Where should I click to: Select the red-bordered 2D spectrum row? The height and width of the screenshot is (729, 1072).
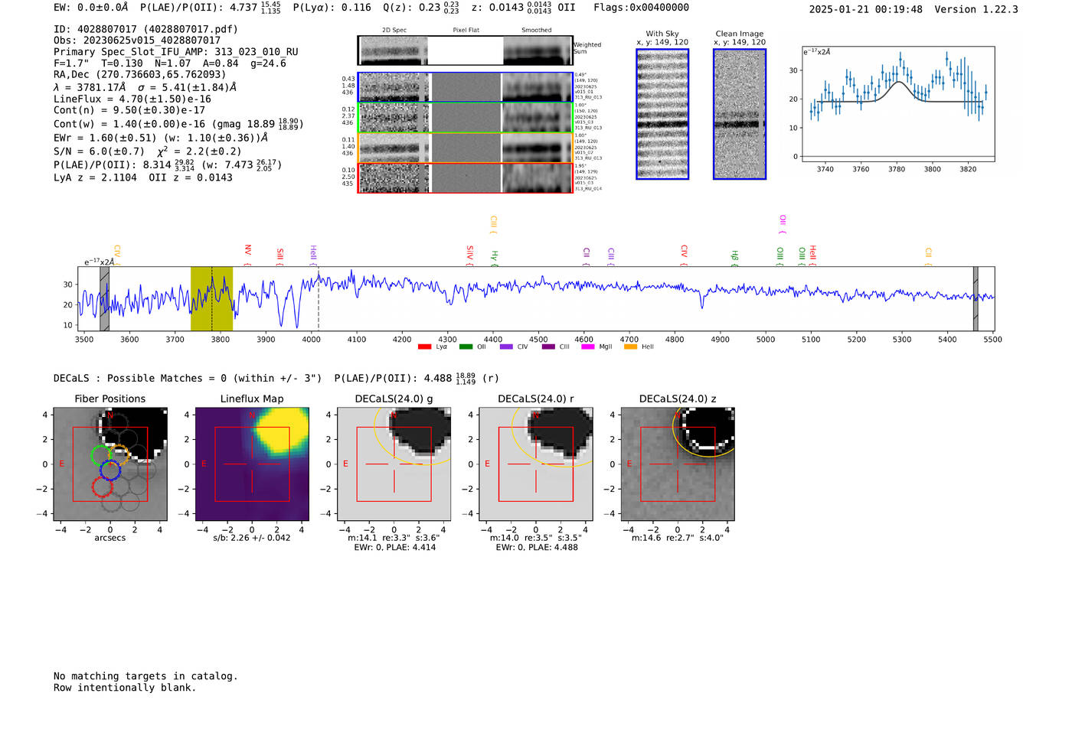[x=465, y=177]
